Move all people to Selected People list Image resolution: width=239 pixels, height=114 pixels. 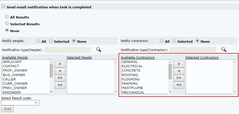point(60,78)
